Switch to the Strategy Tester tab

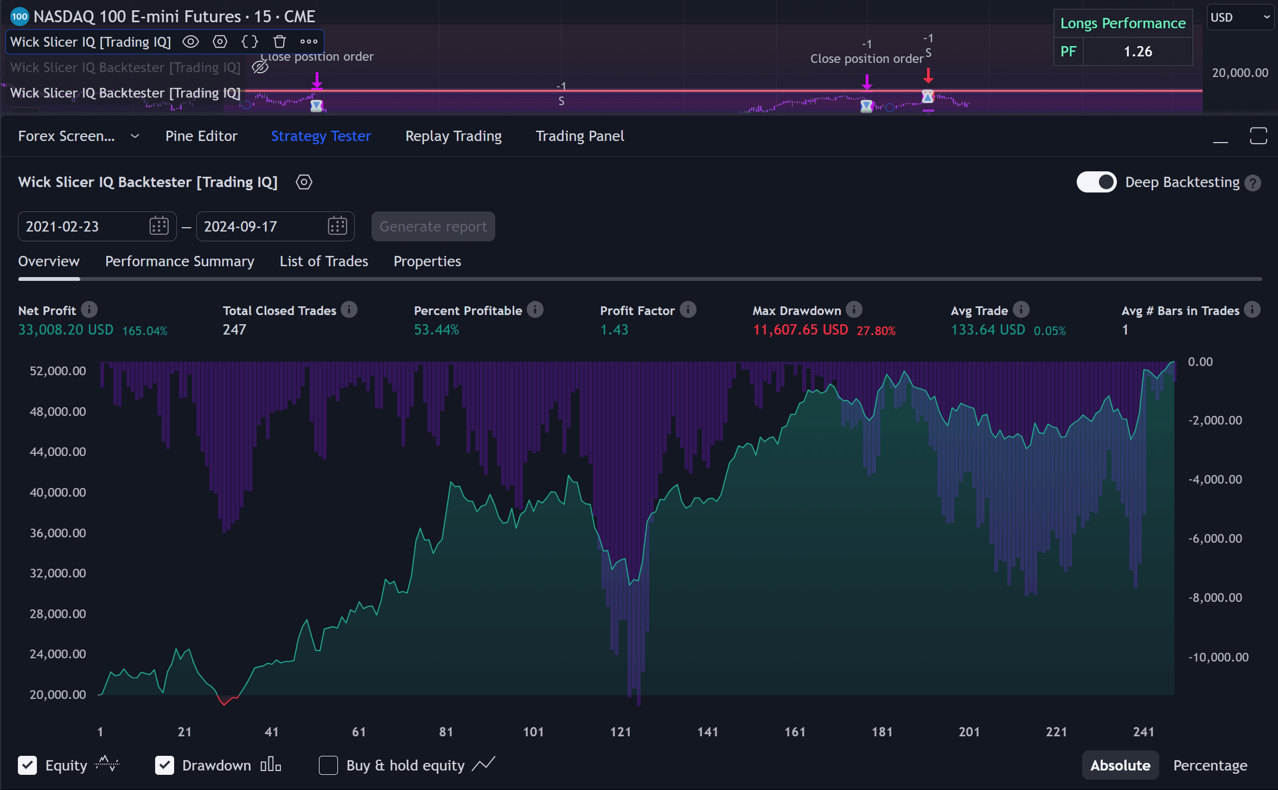tap(321, 136)
